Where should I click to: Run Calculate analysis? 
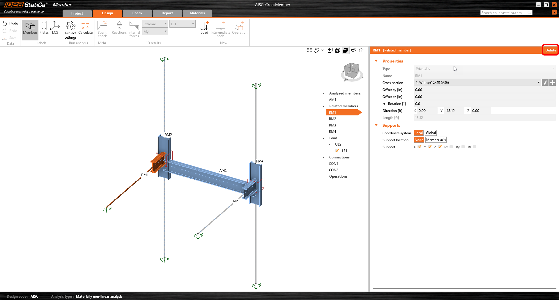click(85, 28)
